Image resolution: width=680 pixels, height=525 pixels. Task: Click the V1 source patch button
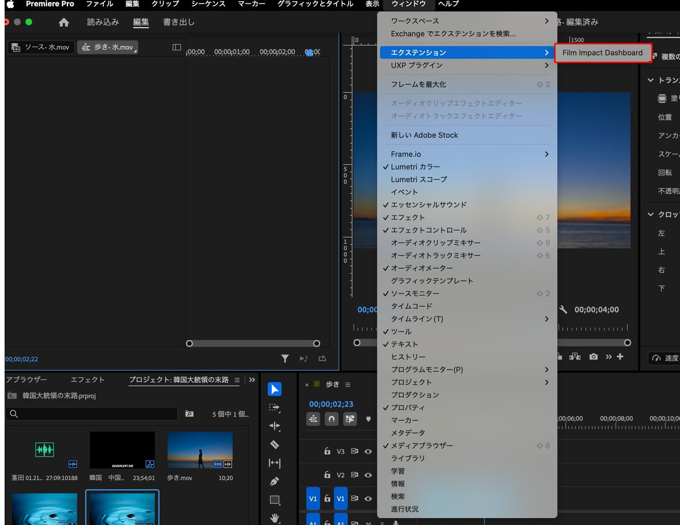313,499
